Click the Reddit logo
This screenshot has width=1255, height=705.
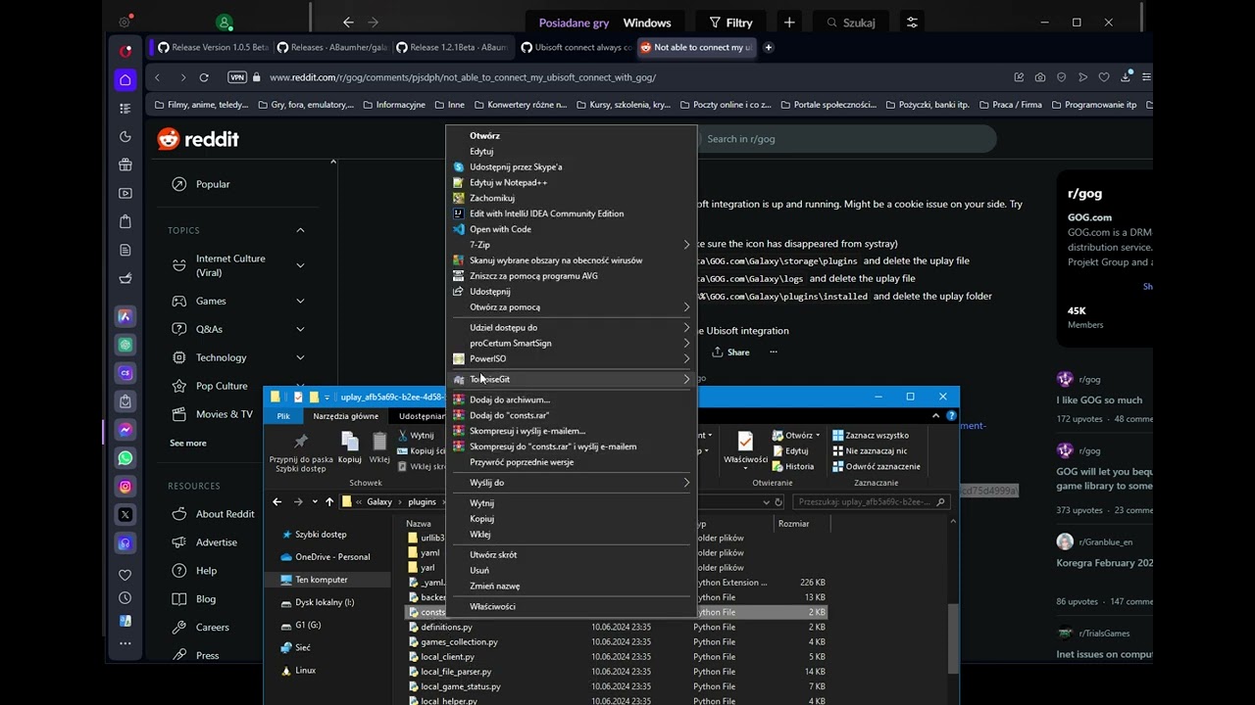[x=198, y=139]
